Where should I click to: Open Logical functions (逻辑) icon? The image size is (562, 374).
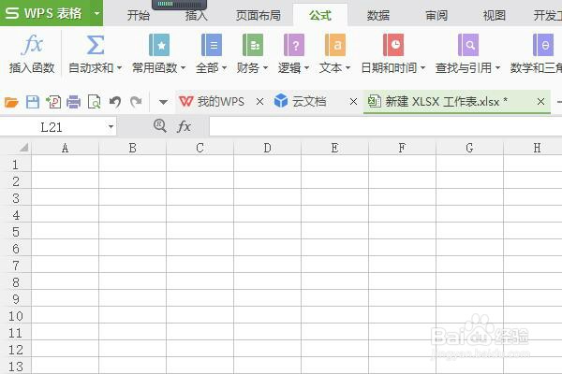294,45
